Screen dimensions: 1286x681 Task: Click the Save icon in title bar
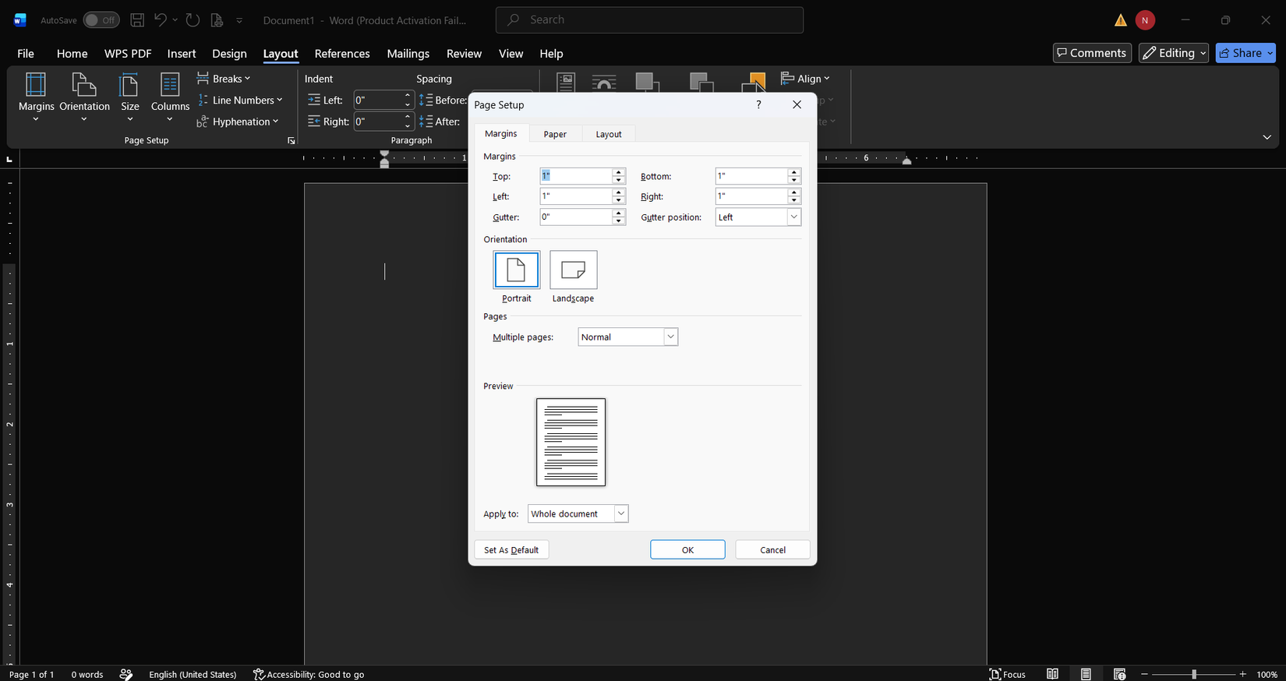click(x=137, y=20)
